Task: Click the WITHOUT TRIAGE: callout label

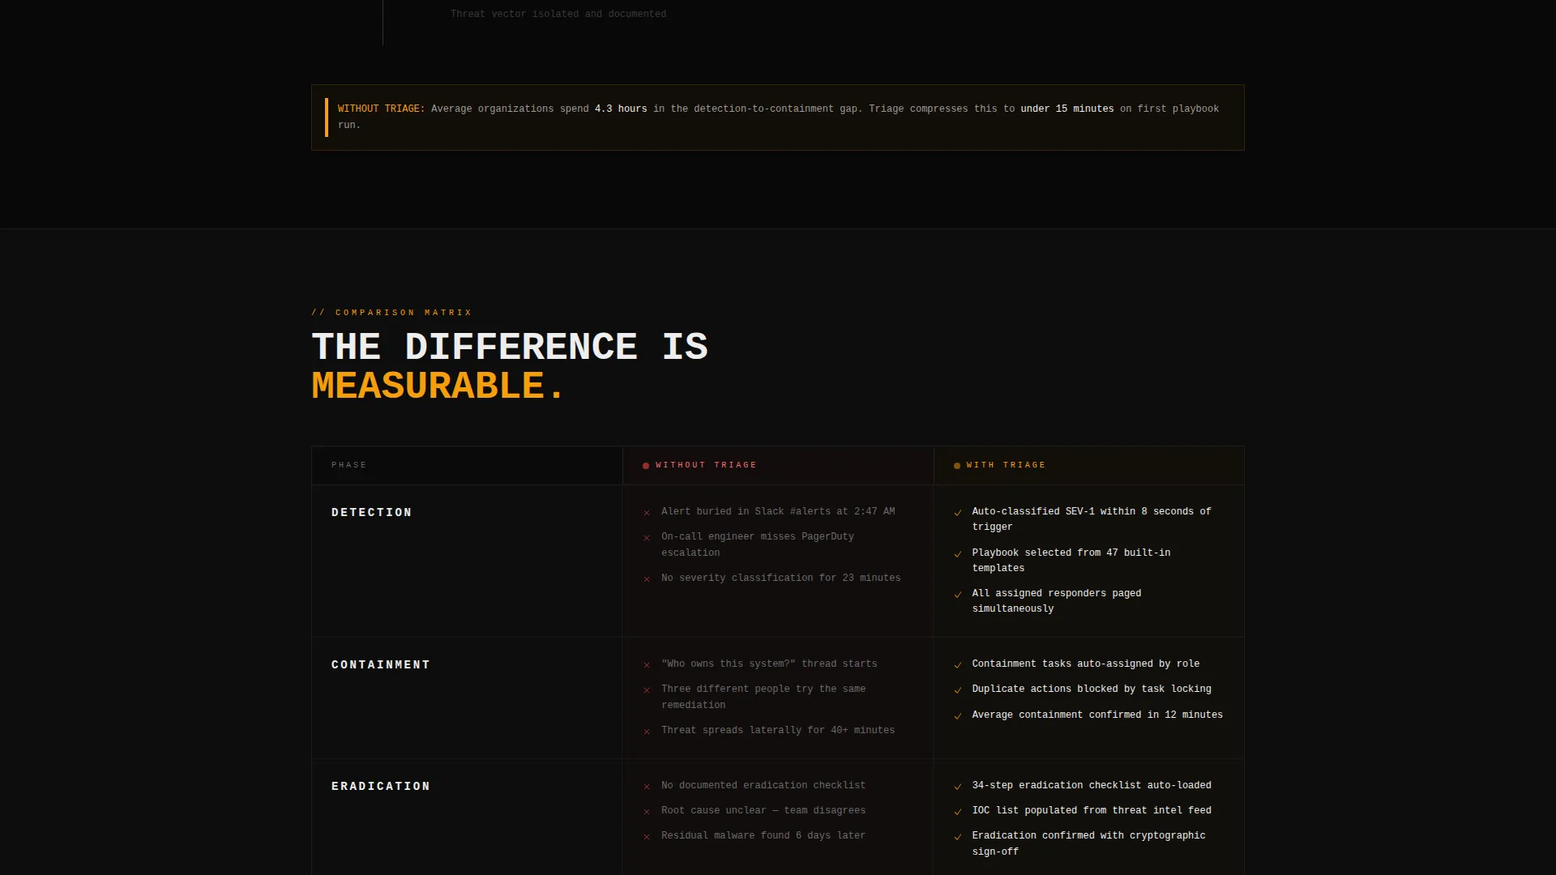Action: click(381, 109)
